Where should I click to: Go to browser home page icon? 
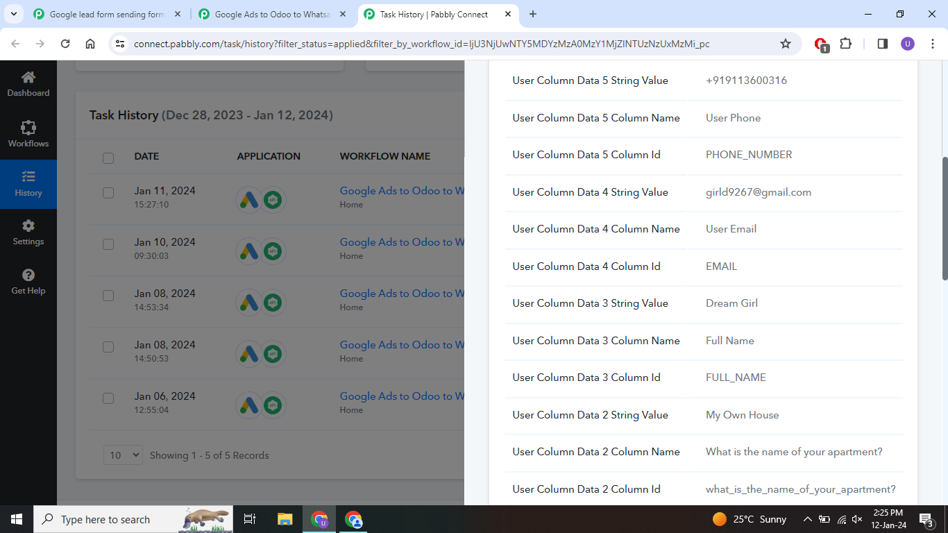[x=90, y=44]
